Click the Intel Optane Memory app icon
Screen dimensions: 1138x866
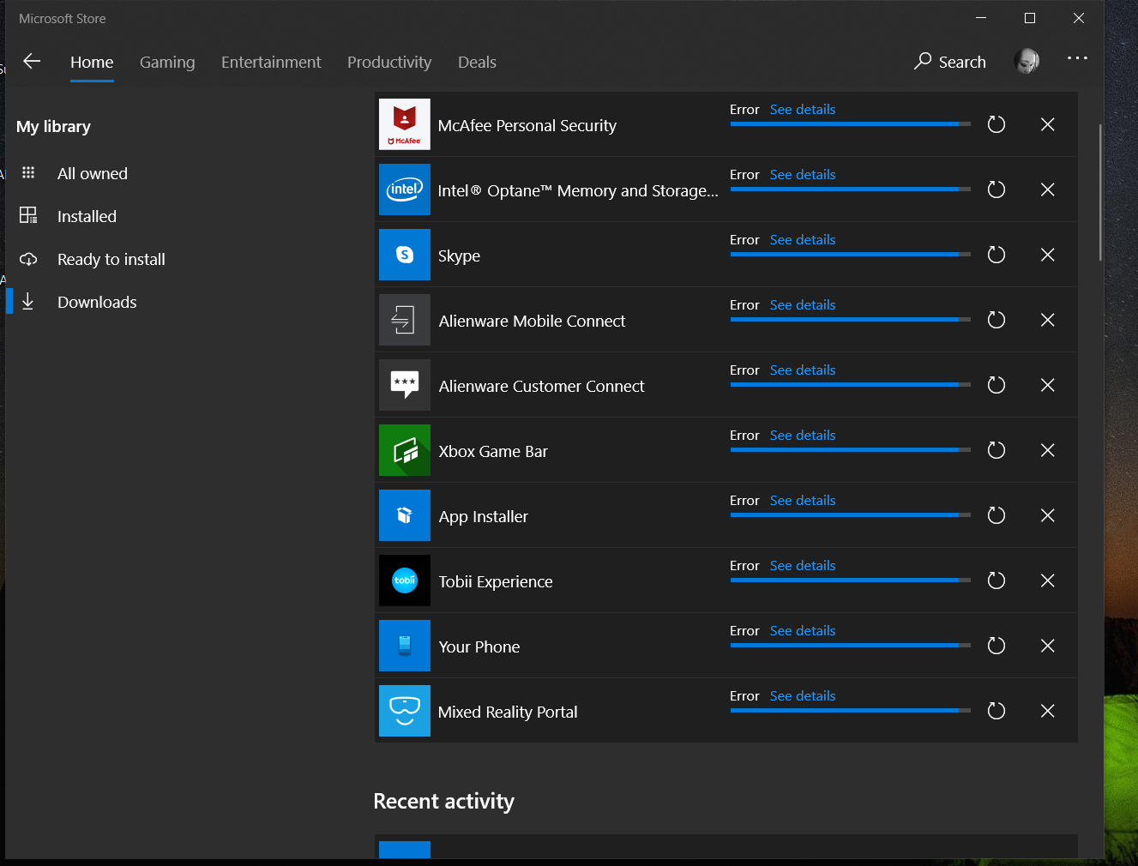tap(405, 189)
